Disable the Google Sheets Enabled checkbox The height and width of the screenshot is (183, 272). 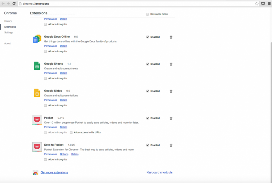148,64
